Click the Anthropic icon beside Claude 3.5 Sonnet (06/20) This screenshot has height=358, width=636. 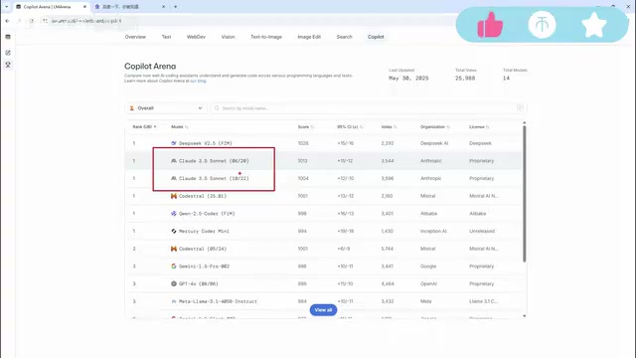point(174,161)
